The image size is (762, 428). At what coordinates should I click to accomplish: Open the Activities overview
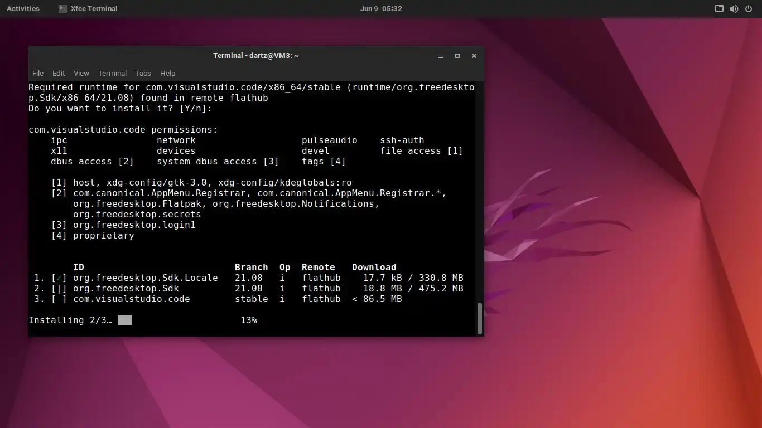click(23, 8)
